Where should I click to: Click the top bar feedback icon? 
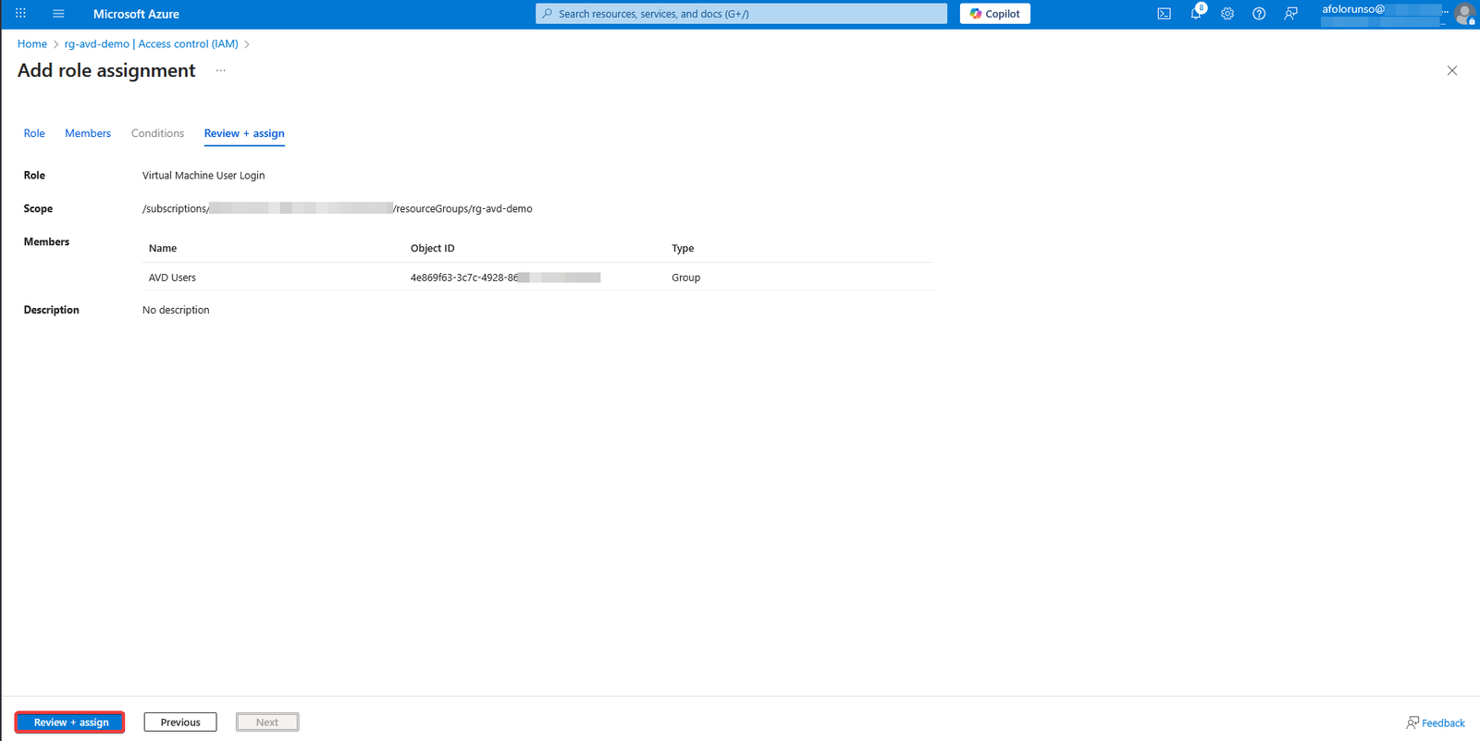[1290, 14]
